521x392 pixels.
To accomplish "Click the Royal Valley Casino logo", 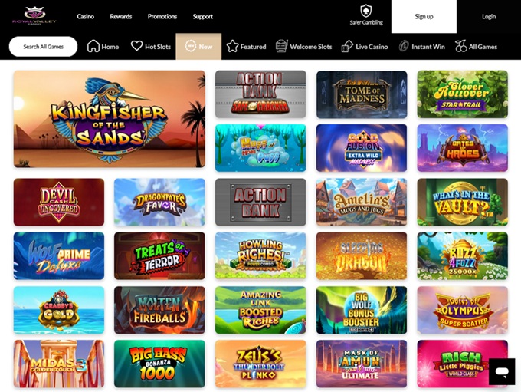I will click(x=34, y=16).
